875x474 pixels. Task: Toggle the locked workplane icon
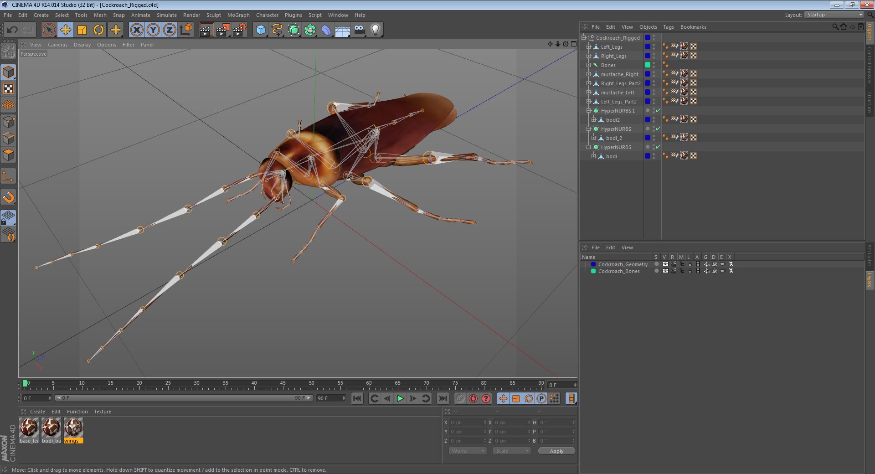pyautogui.click(x=9, y=217)
